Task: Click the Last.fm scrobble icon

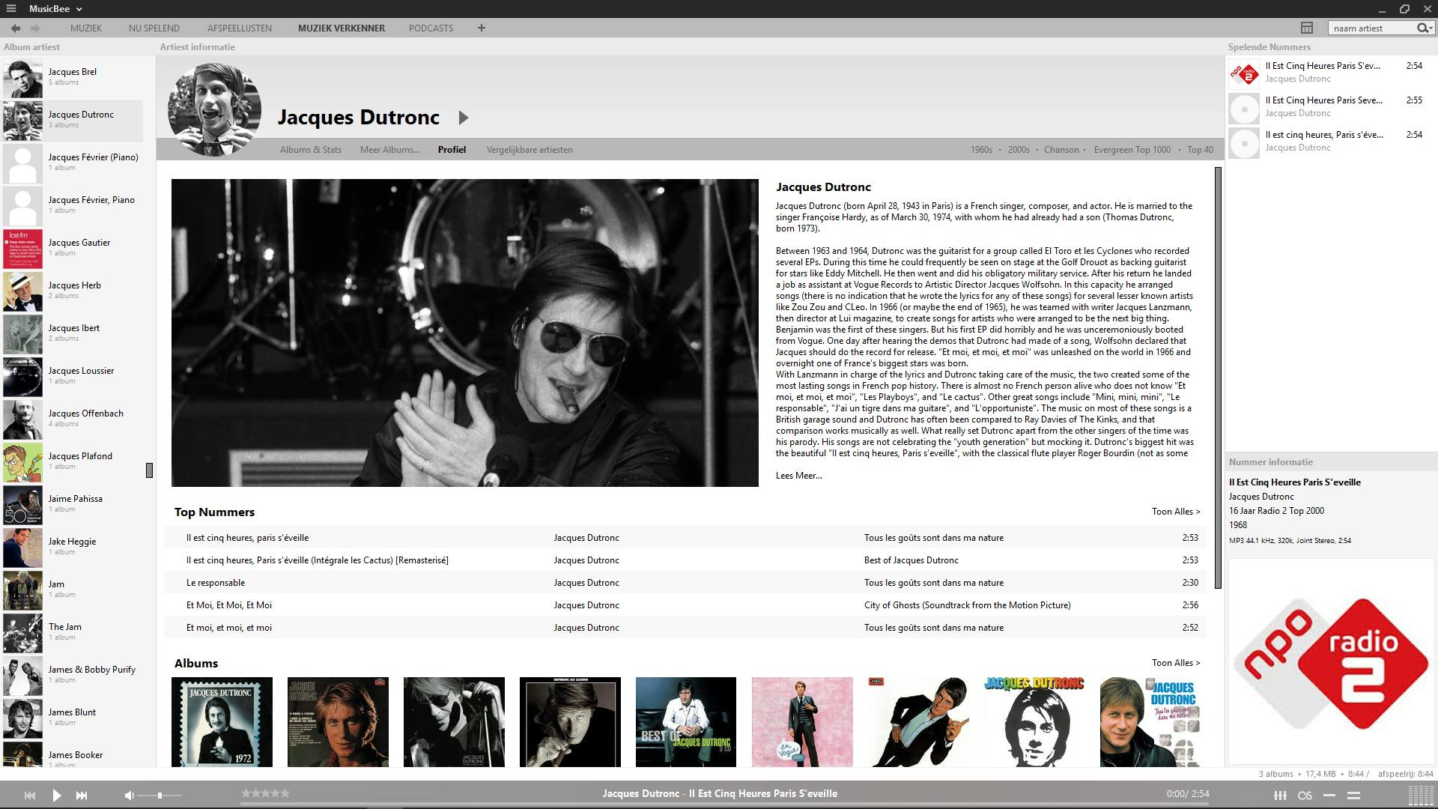Action: [1305, 796]
